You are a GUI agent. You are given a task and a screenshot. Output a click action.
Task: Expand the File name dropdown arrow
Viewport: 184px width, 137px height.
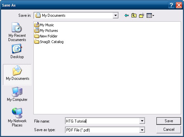point(142,121)
